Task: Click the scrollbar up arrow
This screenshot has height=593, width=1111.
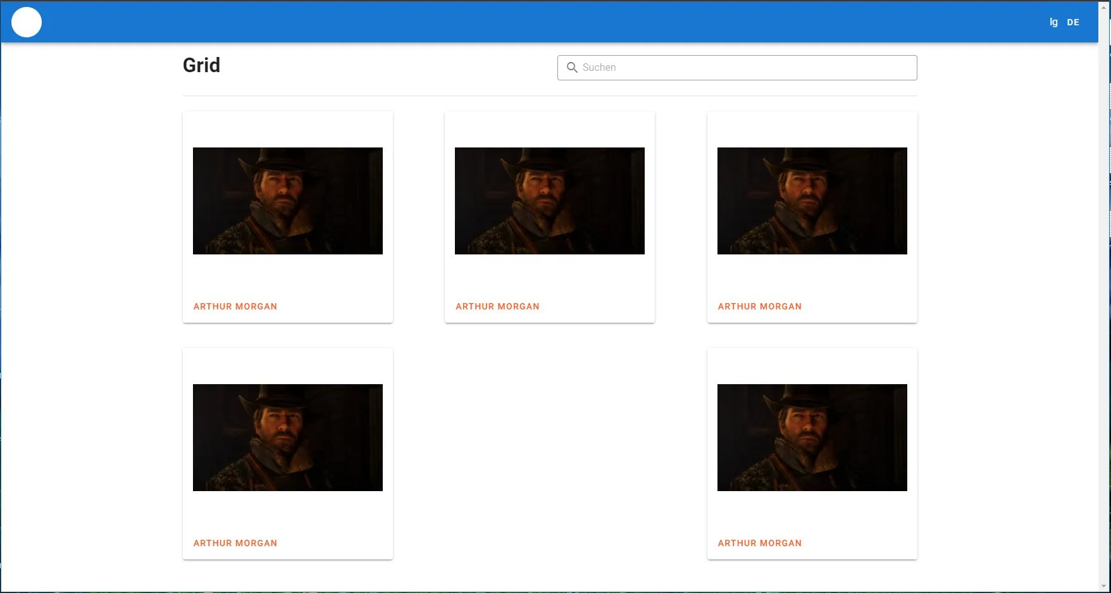Action: 1105,7
